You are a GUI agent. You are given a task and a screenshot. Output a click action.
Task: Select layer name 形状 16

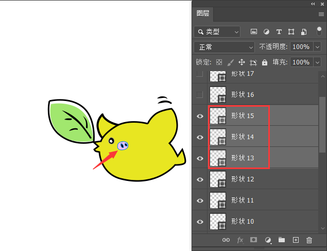(x=243, y=94)
